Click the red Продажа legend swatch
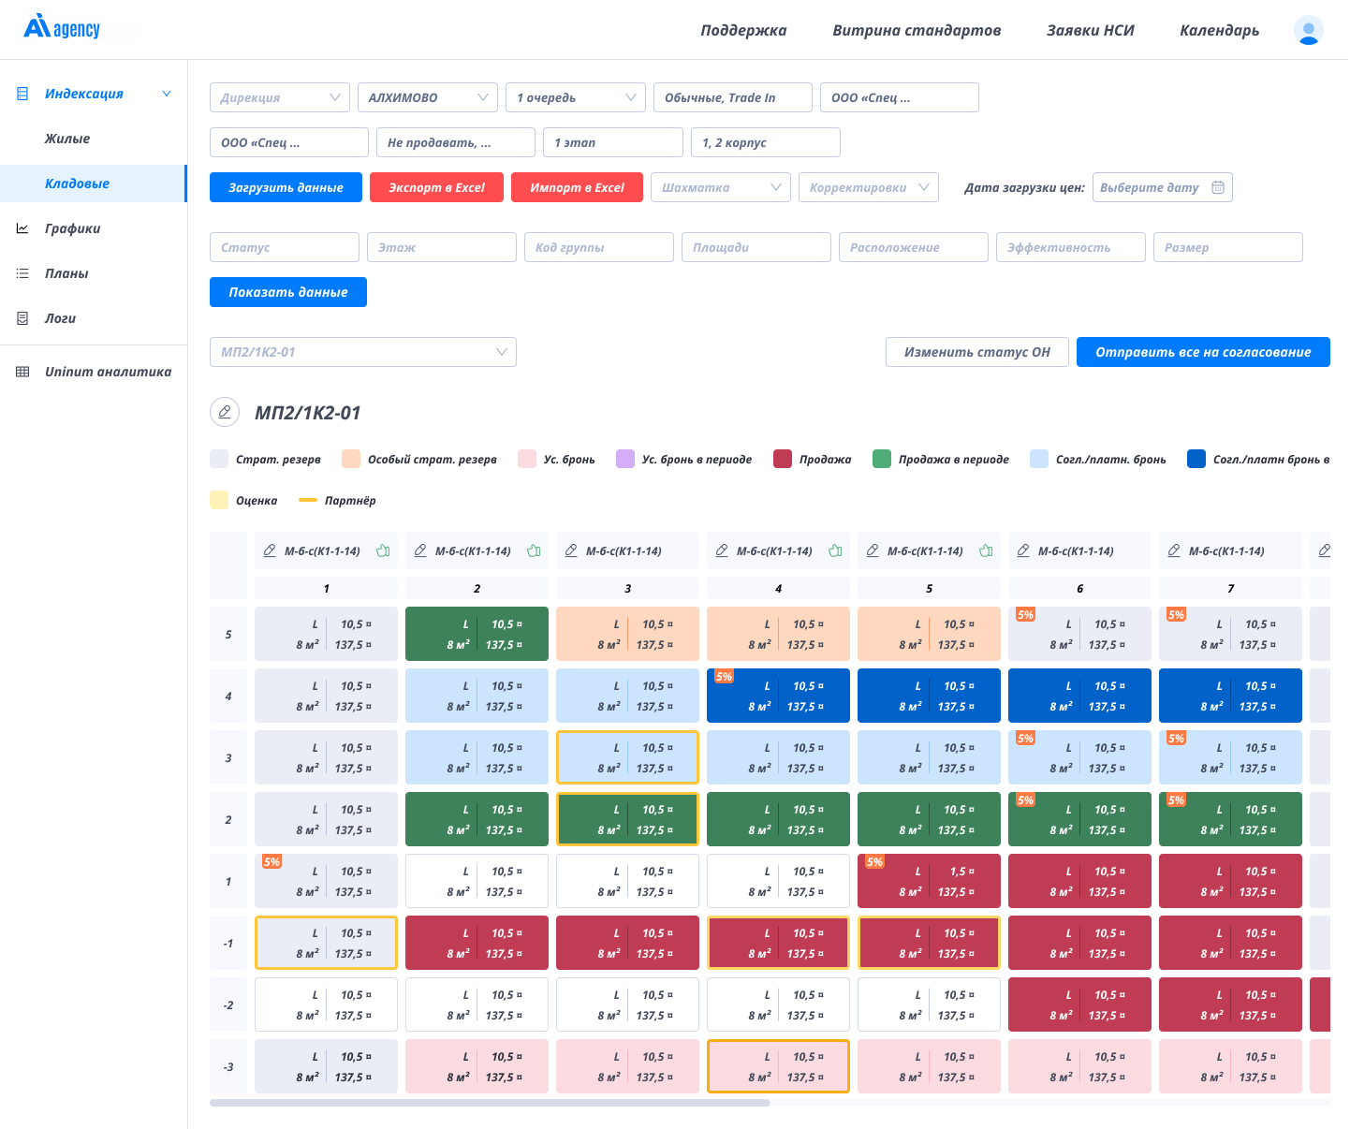1350x1129 pixels. [x=783, y=459]
